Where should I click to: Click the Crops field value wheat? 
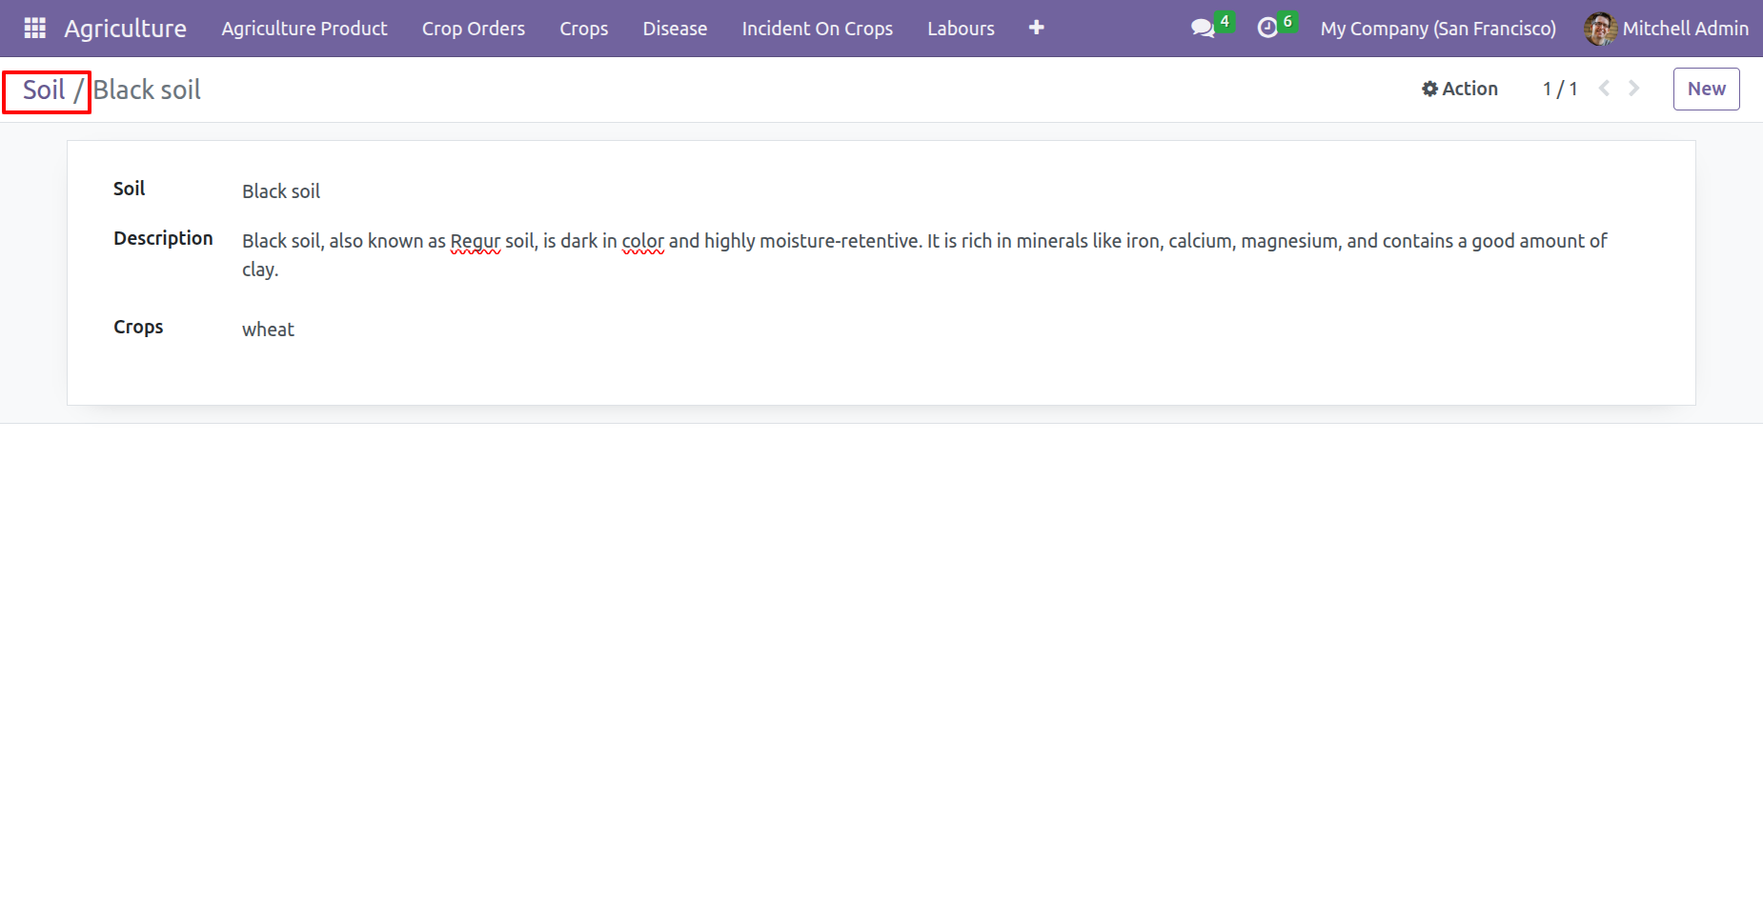pyautogui.click(x=268, y=330)
